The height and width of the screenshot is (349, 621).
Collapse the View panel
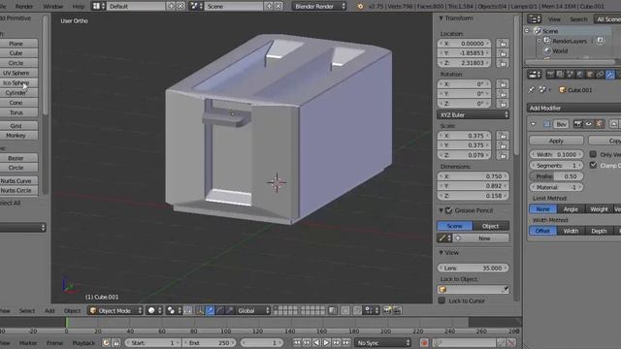(x=441, y=252)
